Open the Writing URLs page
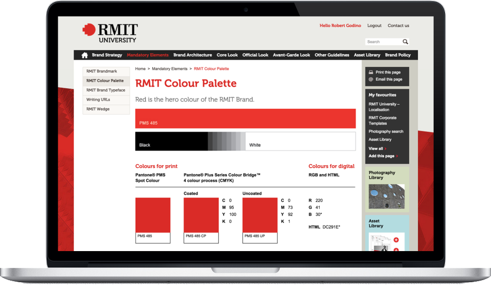Screen dimensions: 491x297 coord(98,99)
